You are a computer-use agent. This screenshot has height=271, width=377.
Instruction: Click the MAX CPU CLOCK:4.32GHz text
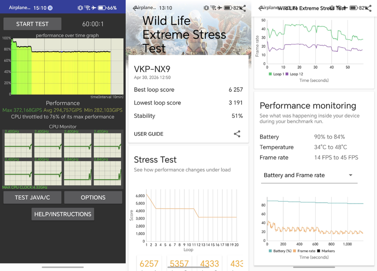(25, 187)
